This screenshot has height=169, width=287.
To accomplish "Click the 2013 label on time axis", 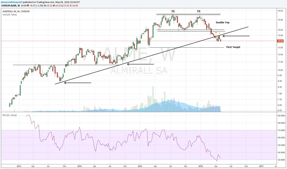I will point(19,166).
